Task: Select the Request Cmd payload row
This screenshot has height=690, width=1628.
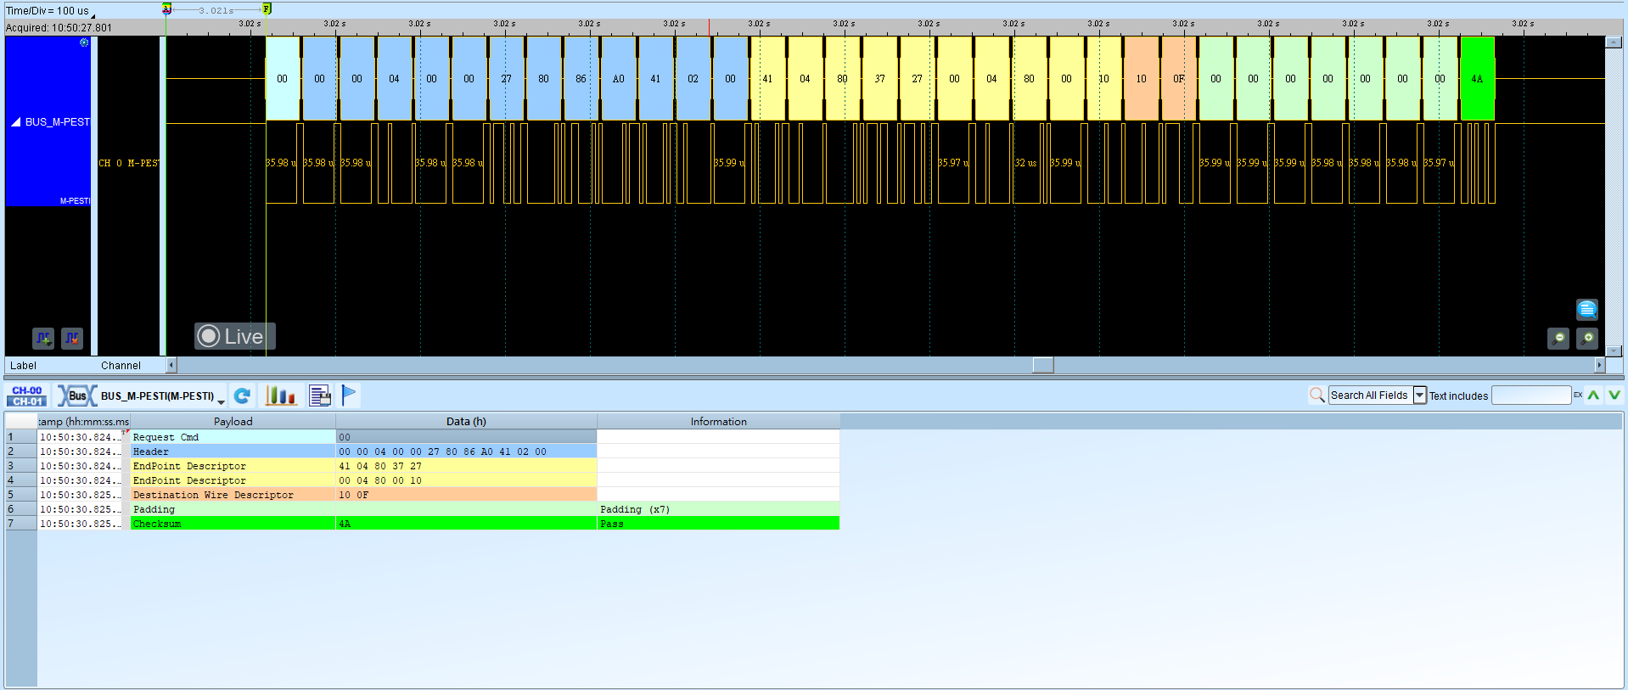Action: click(x=233, y=437)
